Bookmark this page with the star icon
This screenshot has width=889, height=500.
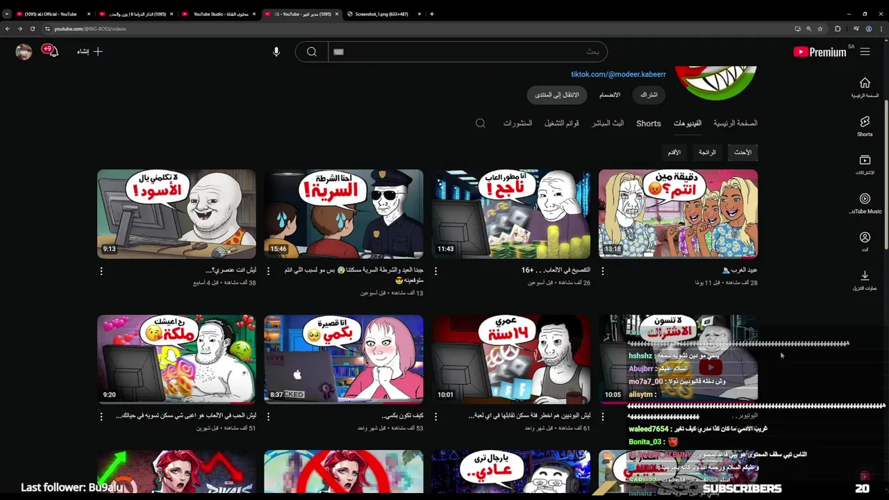[x=820, y=28]
